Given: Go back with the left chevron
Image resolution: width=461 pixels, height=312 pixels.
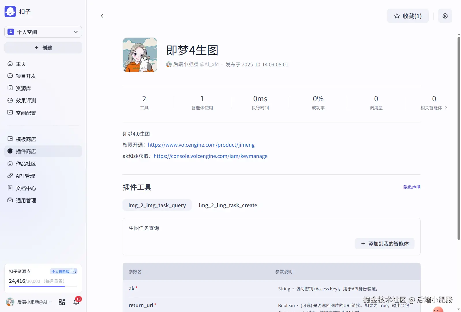Looking at the screenshot, I should (102, 16).
